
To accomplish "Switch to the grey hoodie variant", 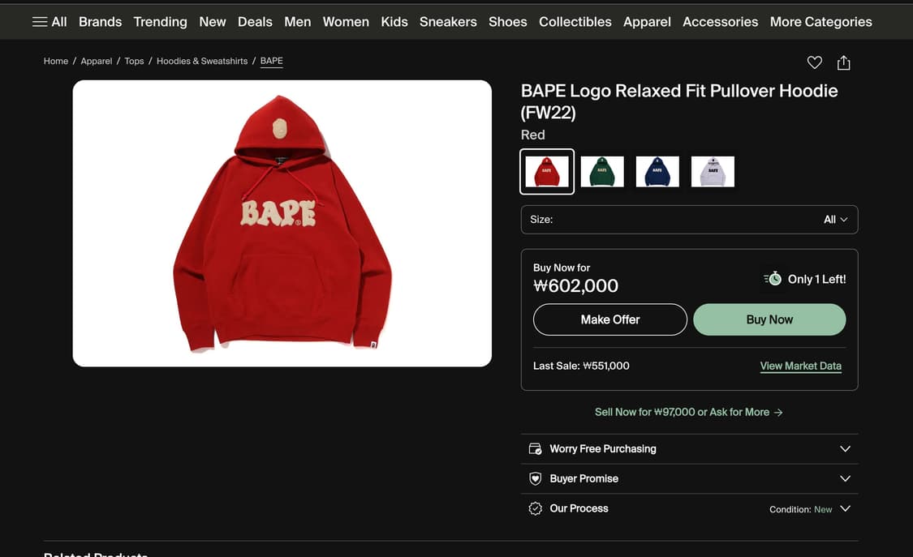I will (713, 172).
